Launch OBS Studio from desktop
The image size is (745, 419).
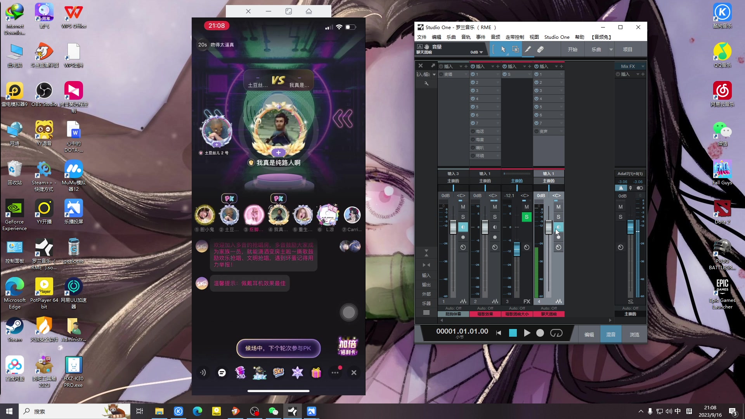click(x=44, y=95)
